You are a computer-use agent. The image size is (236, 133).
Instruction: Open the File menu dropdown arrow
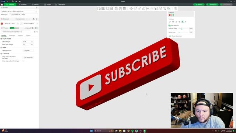point(7,1)
